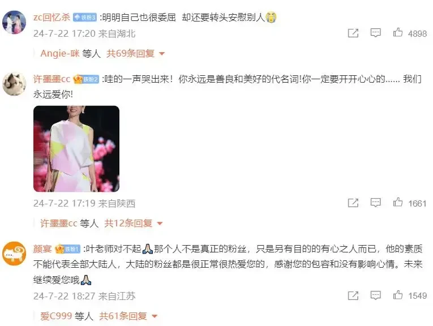Viewport: 433px width, 326px height.
Task: Reply to the zc回忆杀 comment
Action: tap(376, 33)
